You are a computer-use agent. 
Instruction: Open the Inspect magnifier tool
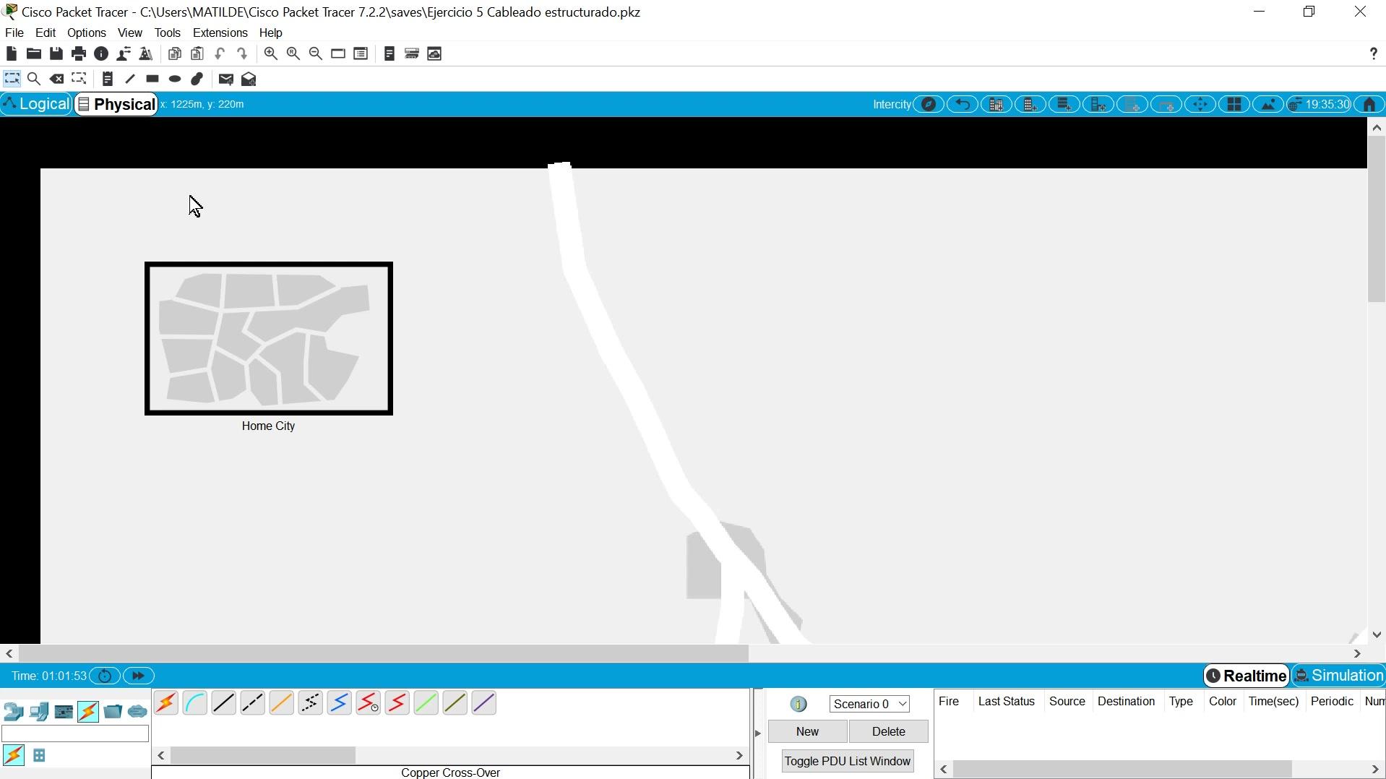pyautogui.click(x=34, y=79)
